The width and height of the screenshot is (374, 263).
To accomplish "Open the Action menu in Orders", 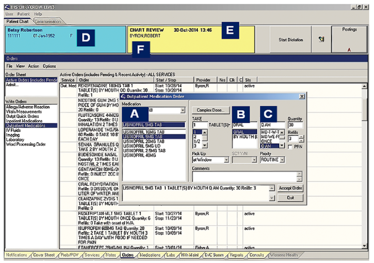I will point(33,66).
